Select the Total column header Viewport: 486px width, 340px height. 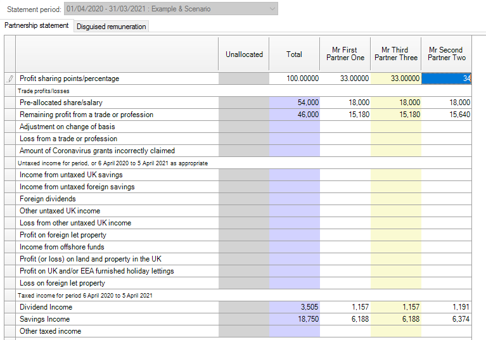(294, 54)
